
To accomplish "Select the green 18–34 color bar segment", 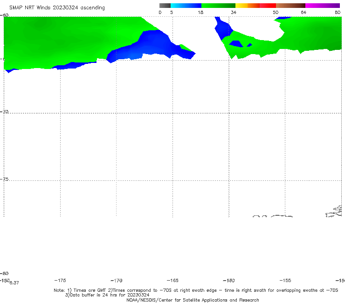I will pyautogui.click(x=218, y=6).
